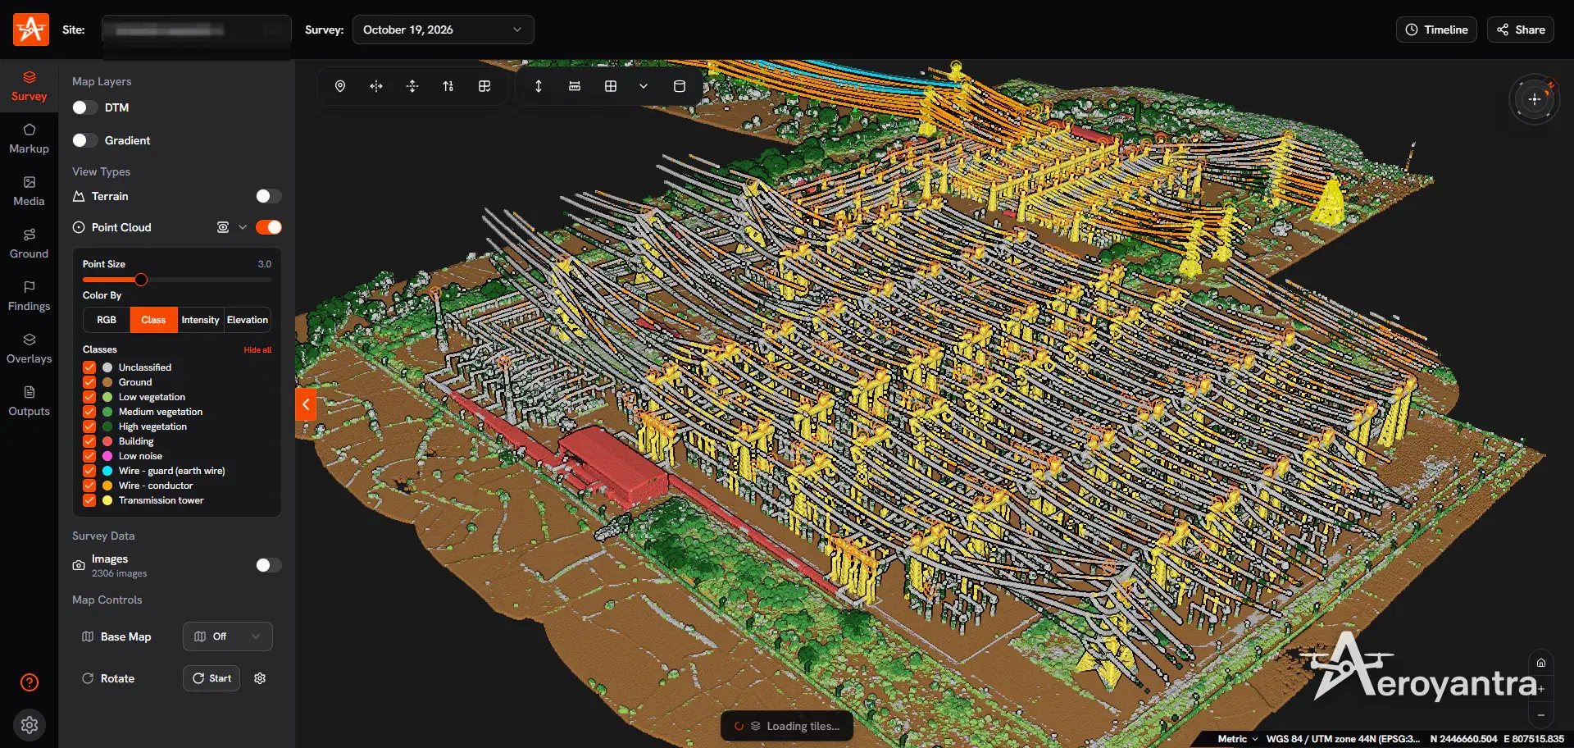
Task: Turn on the Terrain view toggle
Action: [x=268, y=196]
